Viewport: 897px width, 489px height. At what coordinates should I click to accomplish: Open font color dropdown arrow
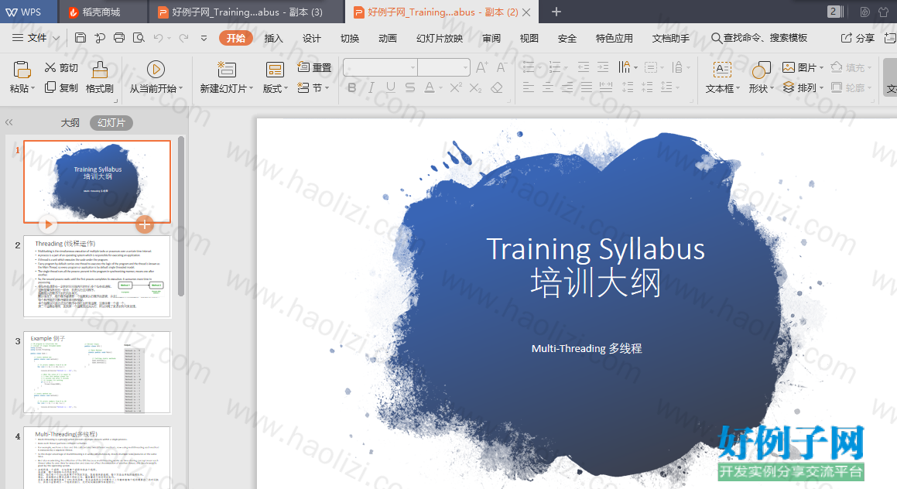coord(441,88)
